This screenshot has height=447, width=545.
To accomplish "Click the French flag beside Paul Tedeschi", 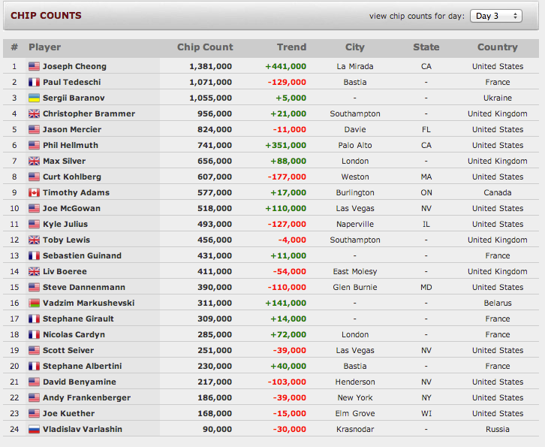I will pos(34,82).
